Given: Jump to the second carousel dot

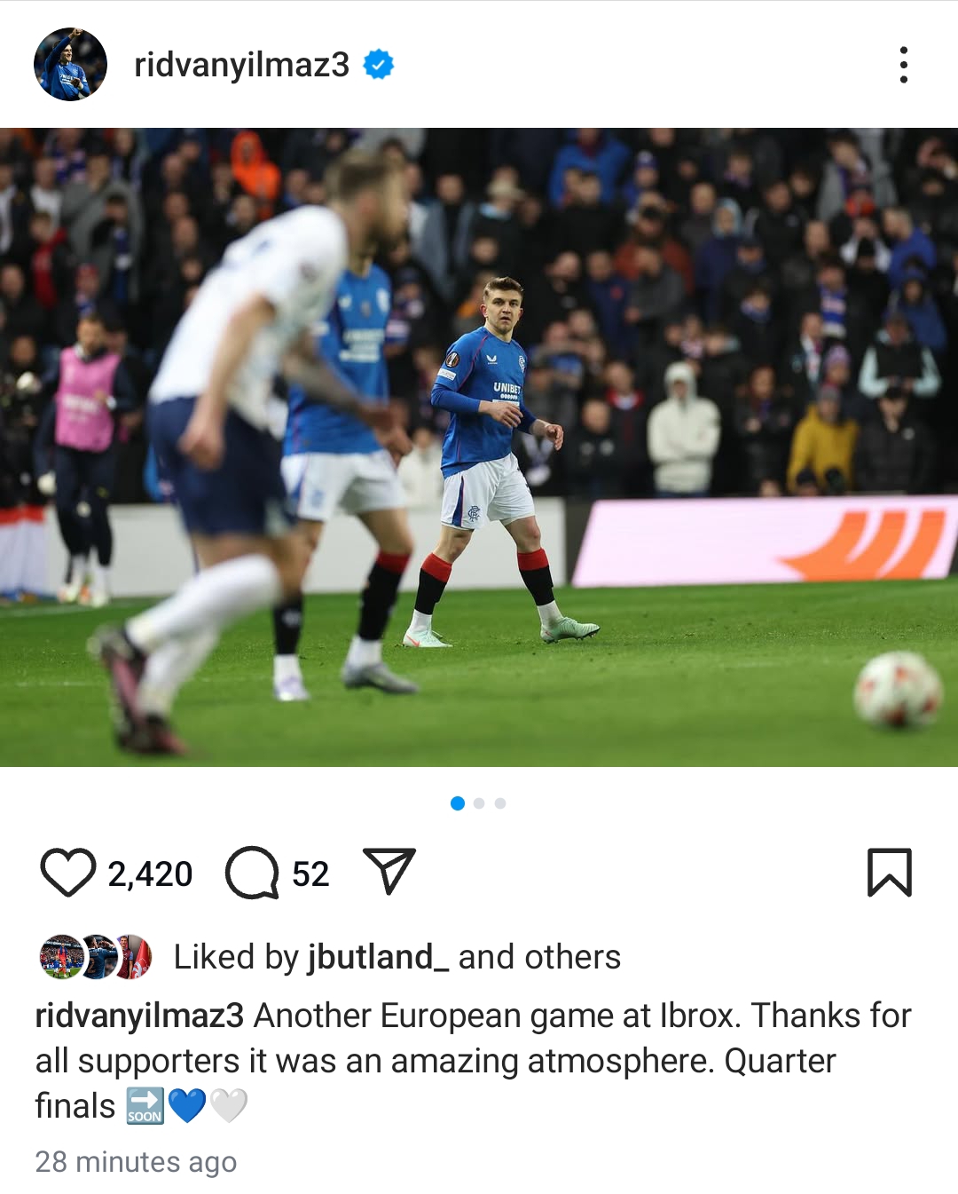Looking at the screenshot, I should tap(479, 803).
